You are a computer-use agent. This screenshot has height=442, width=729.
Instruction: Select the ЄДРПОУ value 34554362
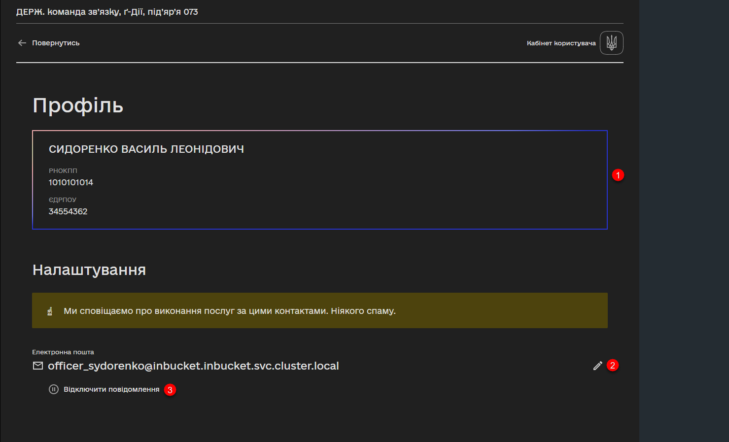click(68, 211)
